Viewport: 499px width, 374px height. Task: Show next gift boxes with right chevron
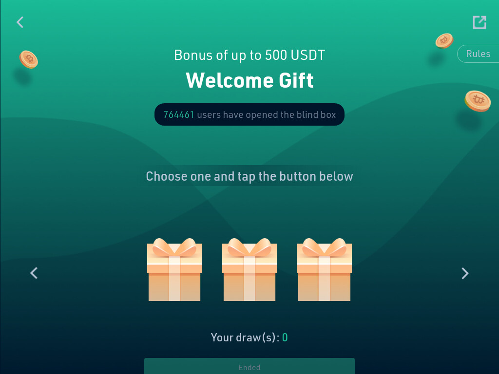pyautogui.click(x=465, y=273)
